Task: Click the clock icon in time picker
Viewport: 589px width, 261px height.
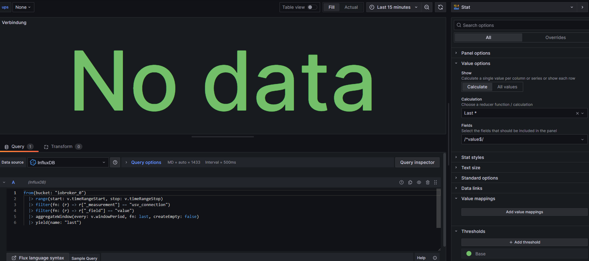Action: tap(372, 7)
